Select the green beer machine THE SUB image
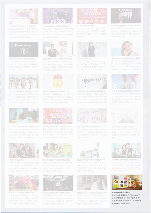 (92, 150)
